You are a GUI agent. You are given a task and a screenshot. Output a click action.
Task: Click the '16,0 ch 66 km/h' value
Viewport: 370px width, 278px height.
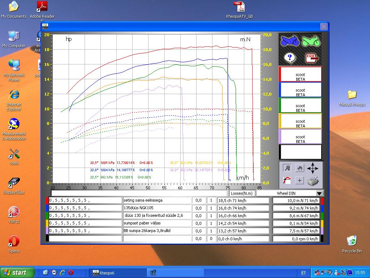[243, 216]
